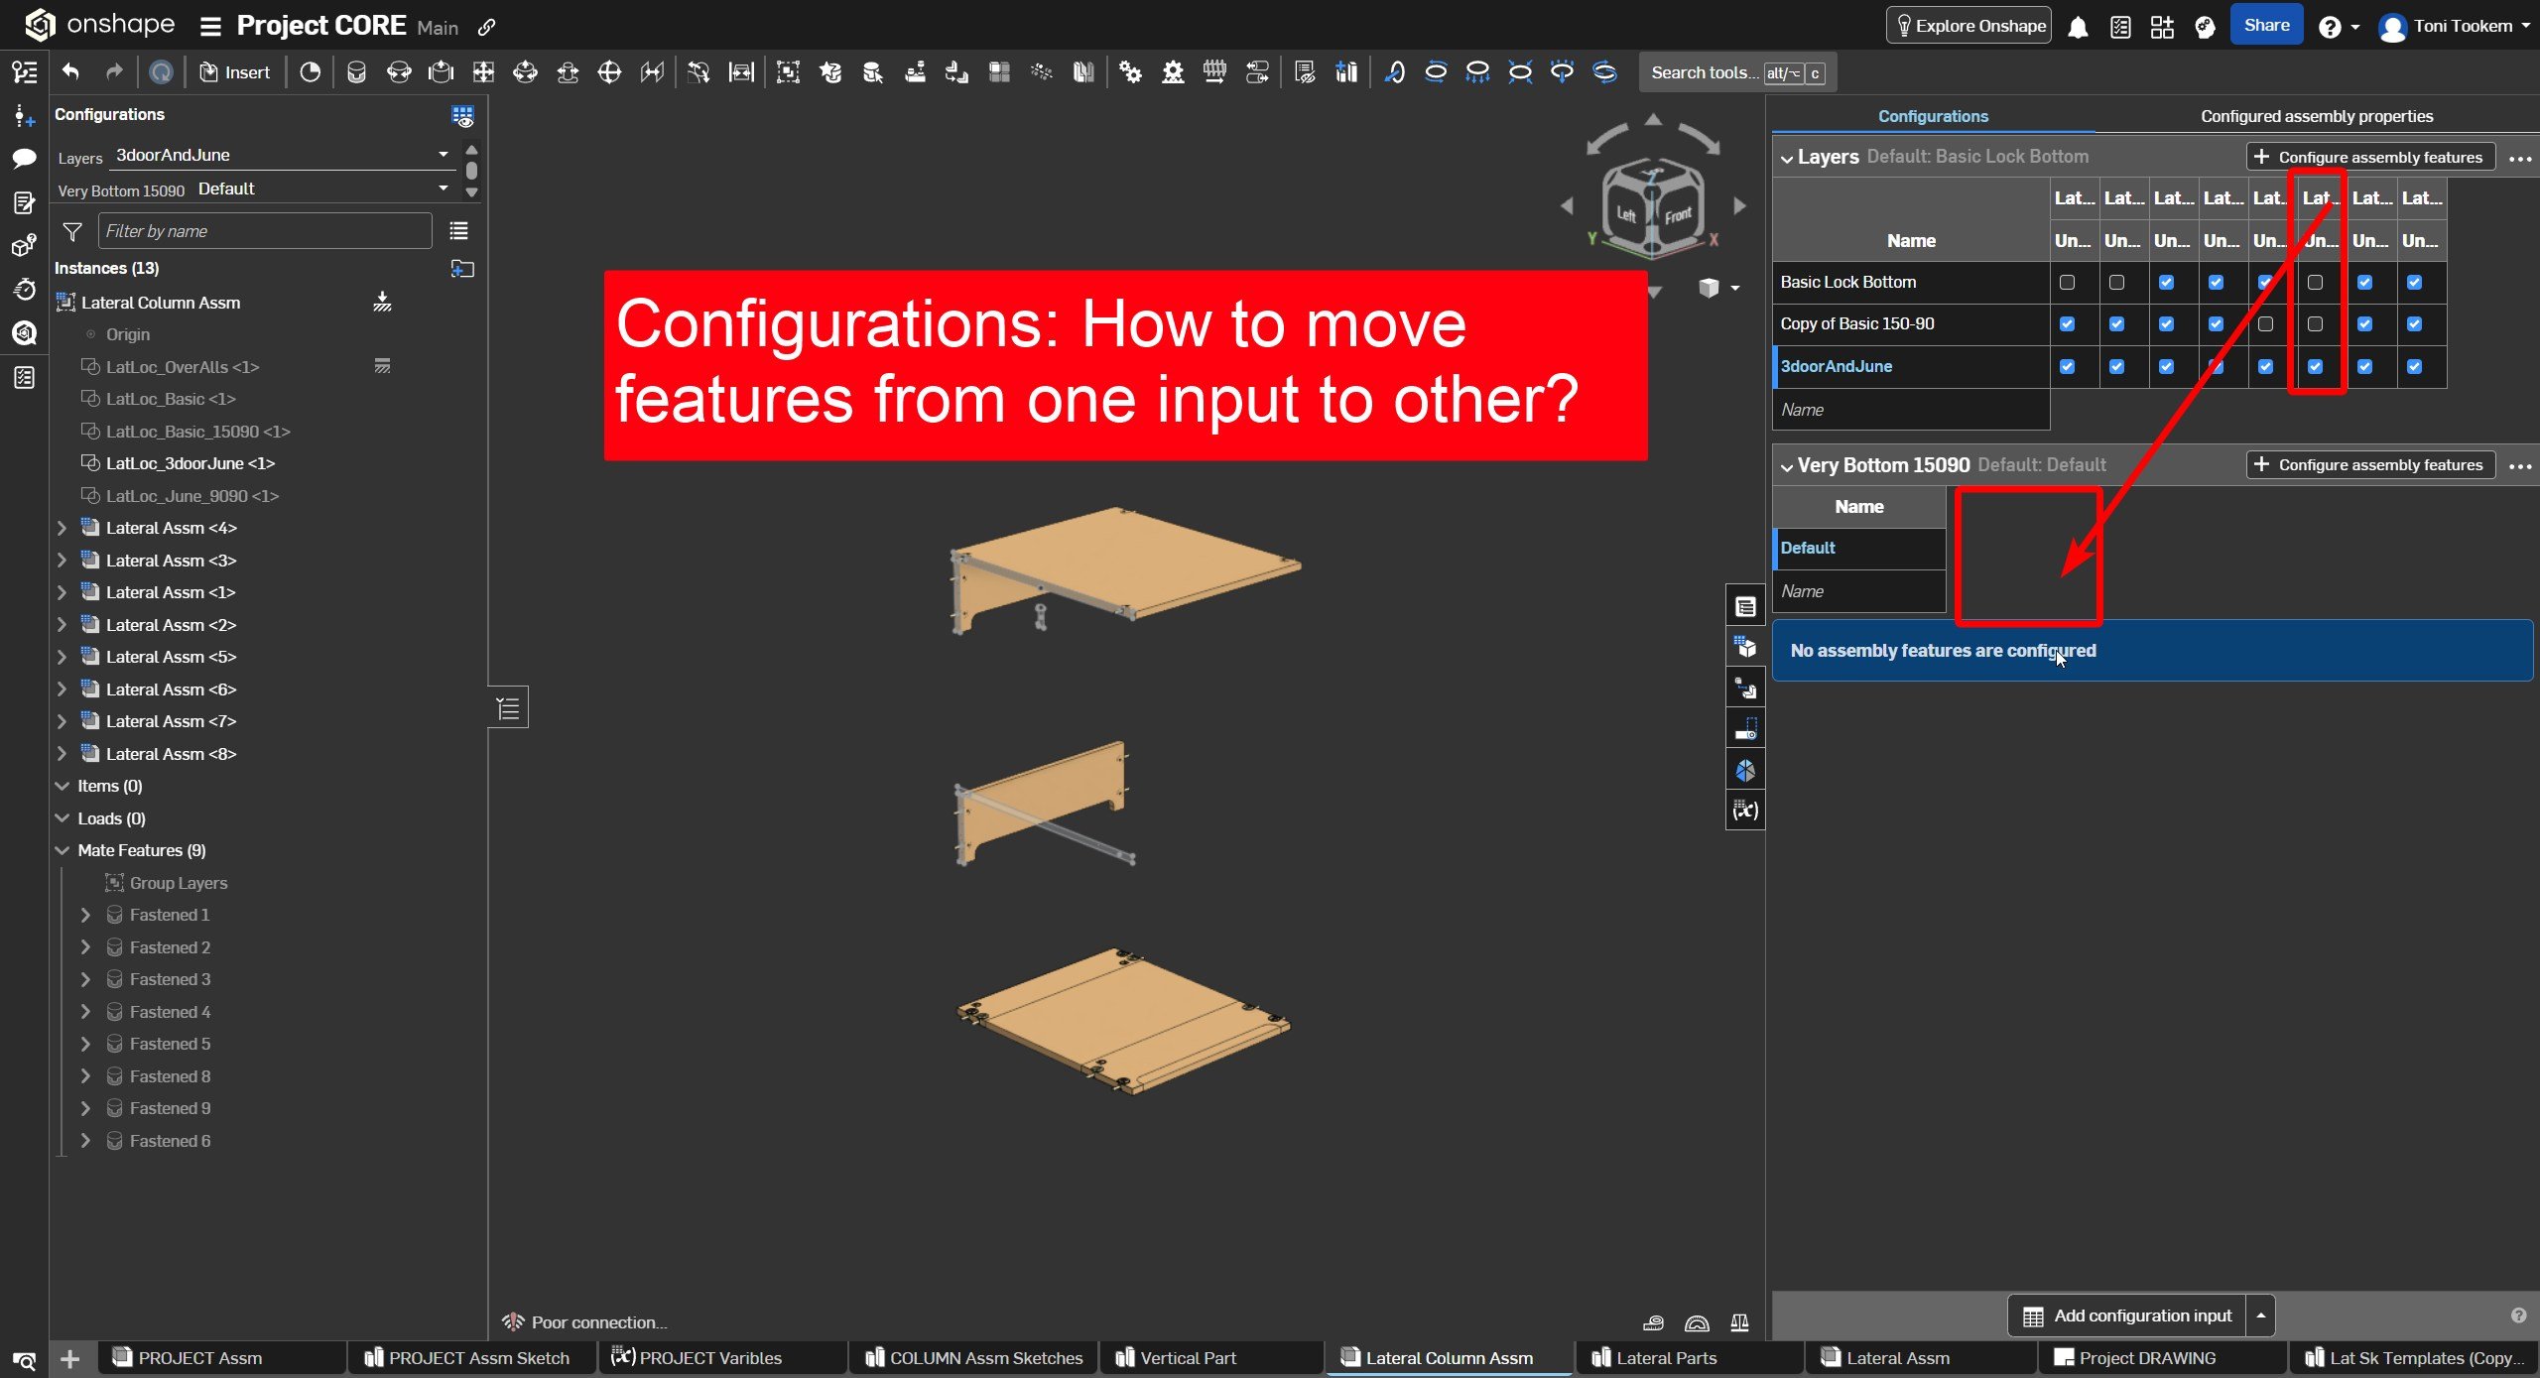Click the undo arrow in toolbar
This screenshot has width=2540, height=1378.
click(x=70, y=72)
